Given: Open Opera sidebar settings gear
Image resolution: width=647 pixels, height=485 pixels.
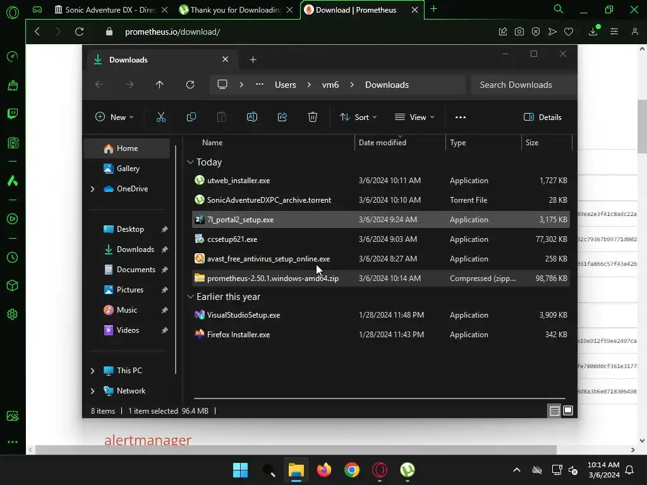Looking at the screenshot, I should pos(13,314).
